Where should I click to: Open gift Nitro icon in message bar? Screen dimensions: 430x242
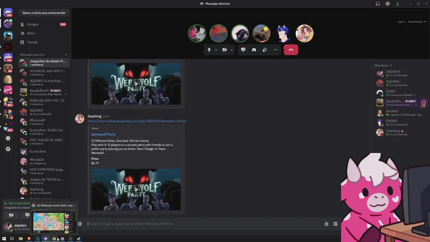click(326, 224)
